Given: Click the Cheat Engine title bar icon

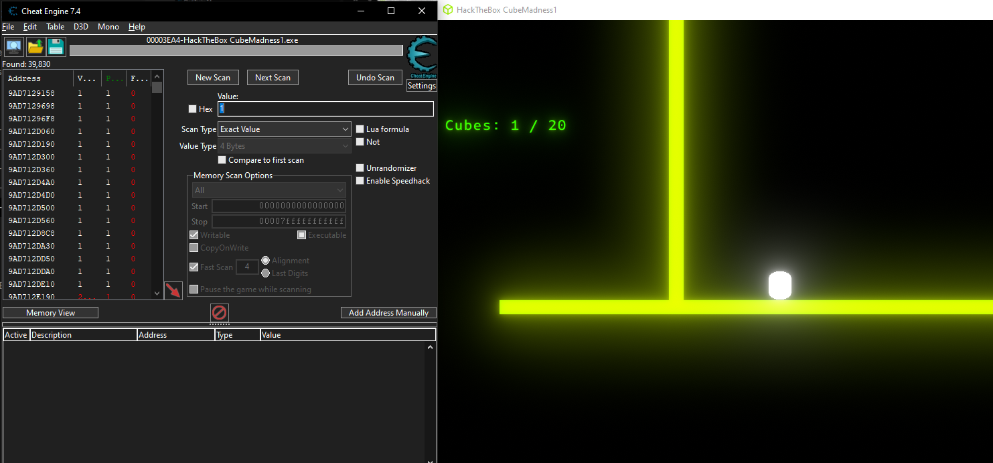Looking at the screenshot, I should (x=13, y=11).
